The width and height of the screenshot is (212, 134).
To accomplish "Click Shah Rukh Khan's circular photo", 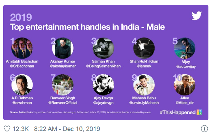I will (x=144, y=48).
